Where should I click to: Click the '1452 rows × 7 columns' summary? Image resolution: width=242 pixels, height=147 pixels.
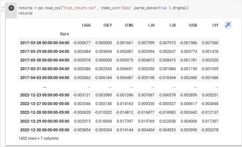point(38,138)
